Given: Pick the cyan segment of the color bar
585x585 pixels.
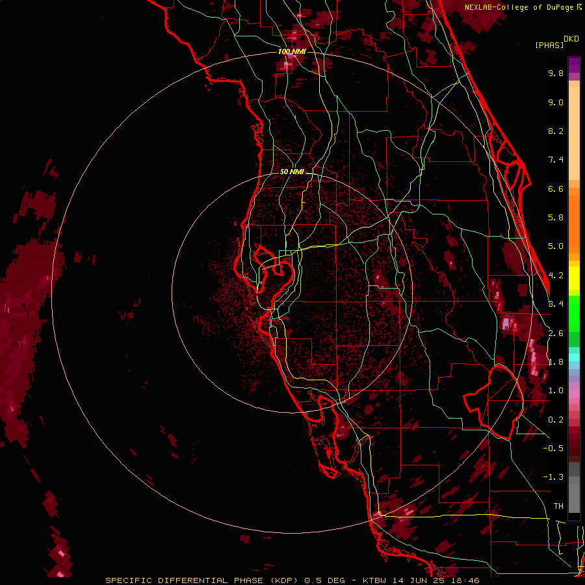Looking at the screenshot, I should click(x=574, y=357).
